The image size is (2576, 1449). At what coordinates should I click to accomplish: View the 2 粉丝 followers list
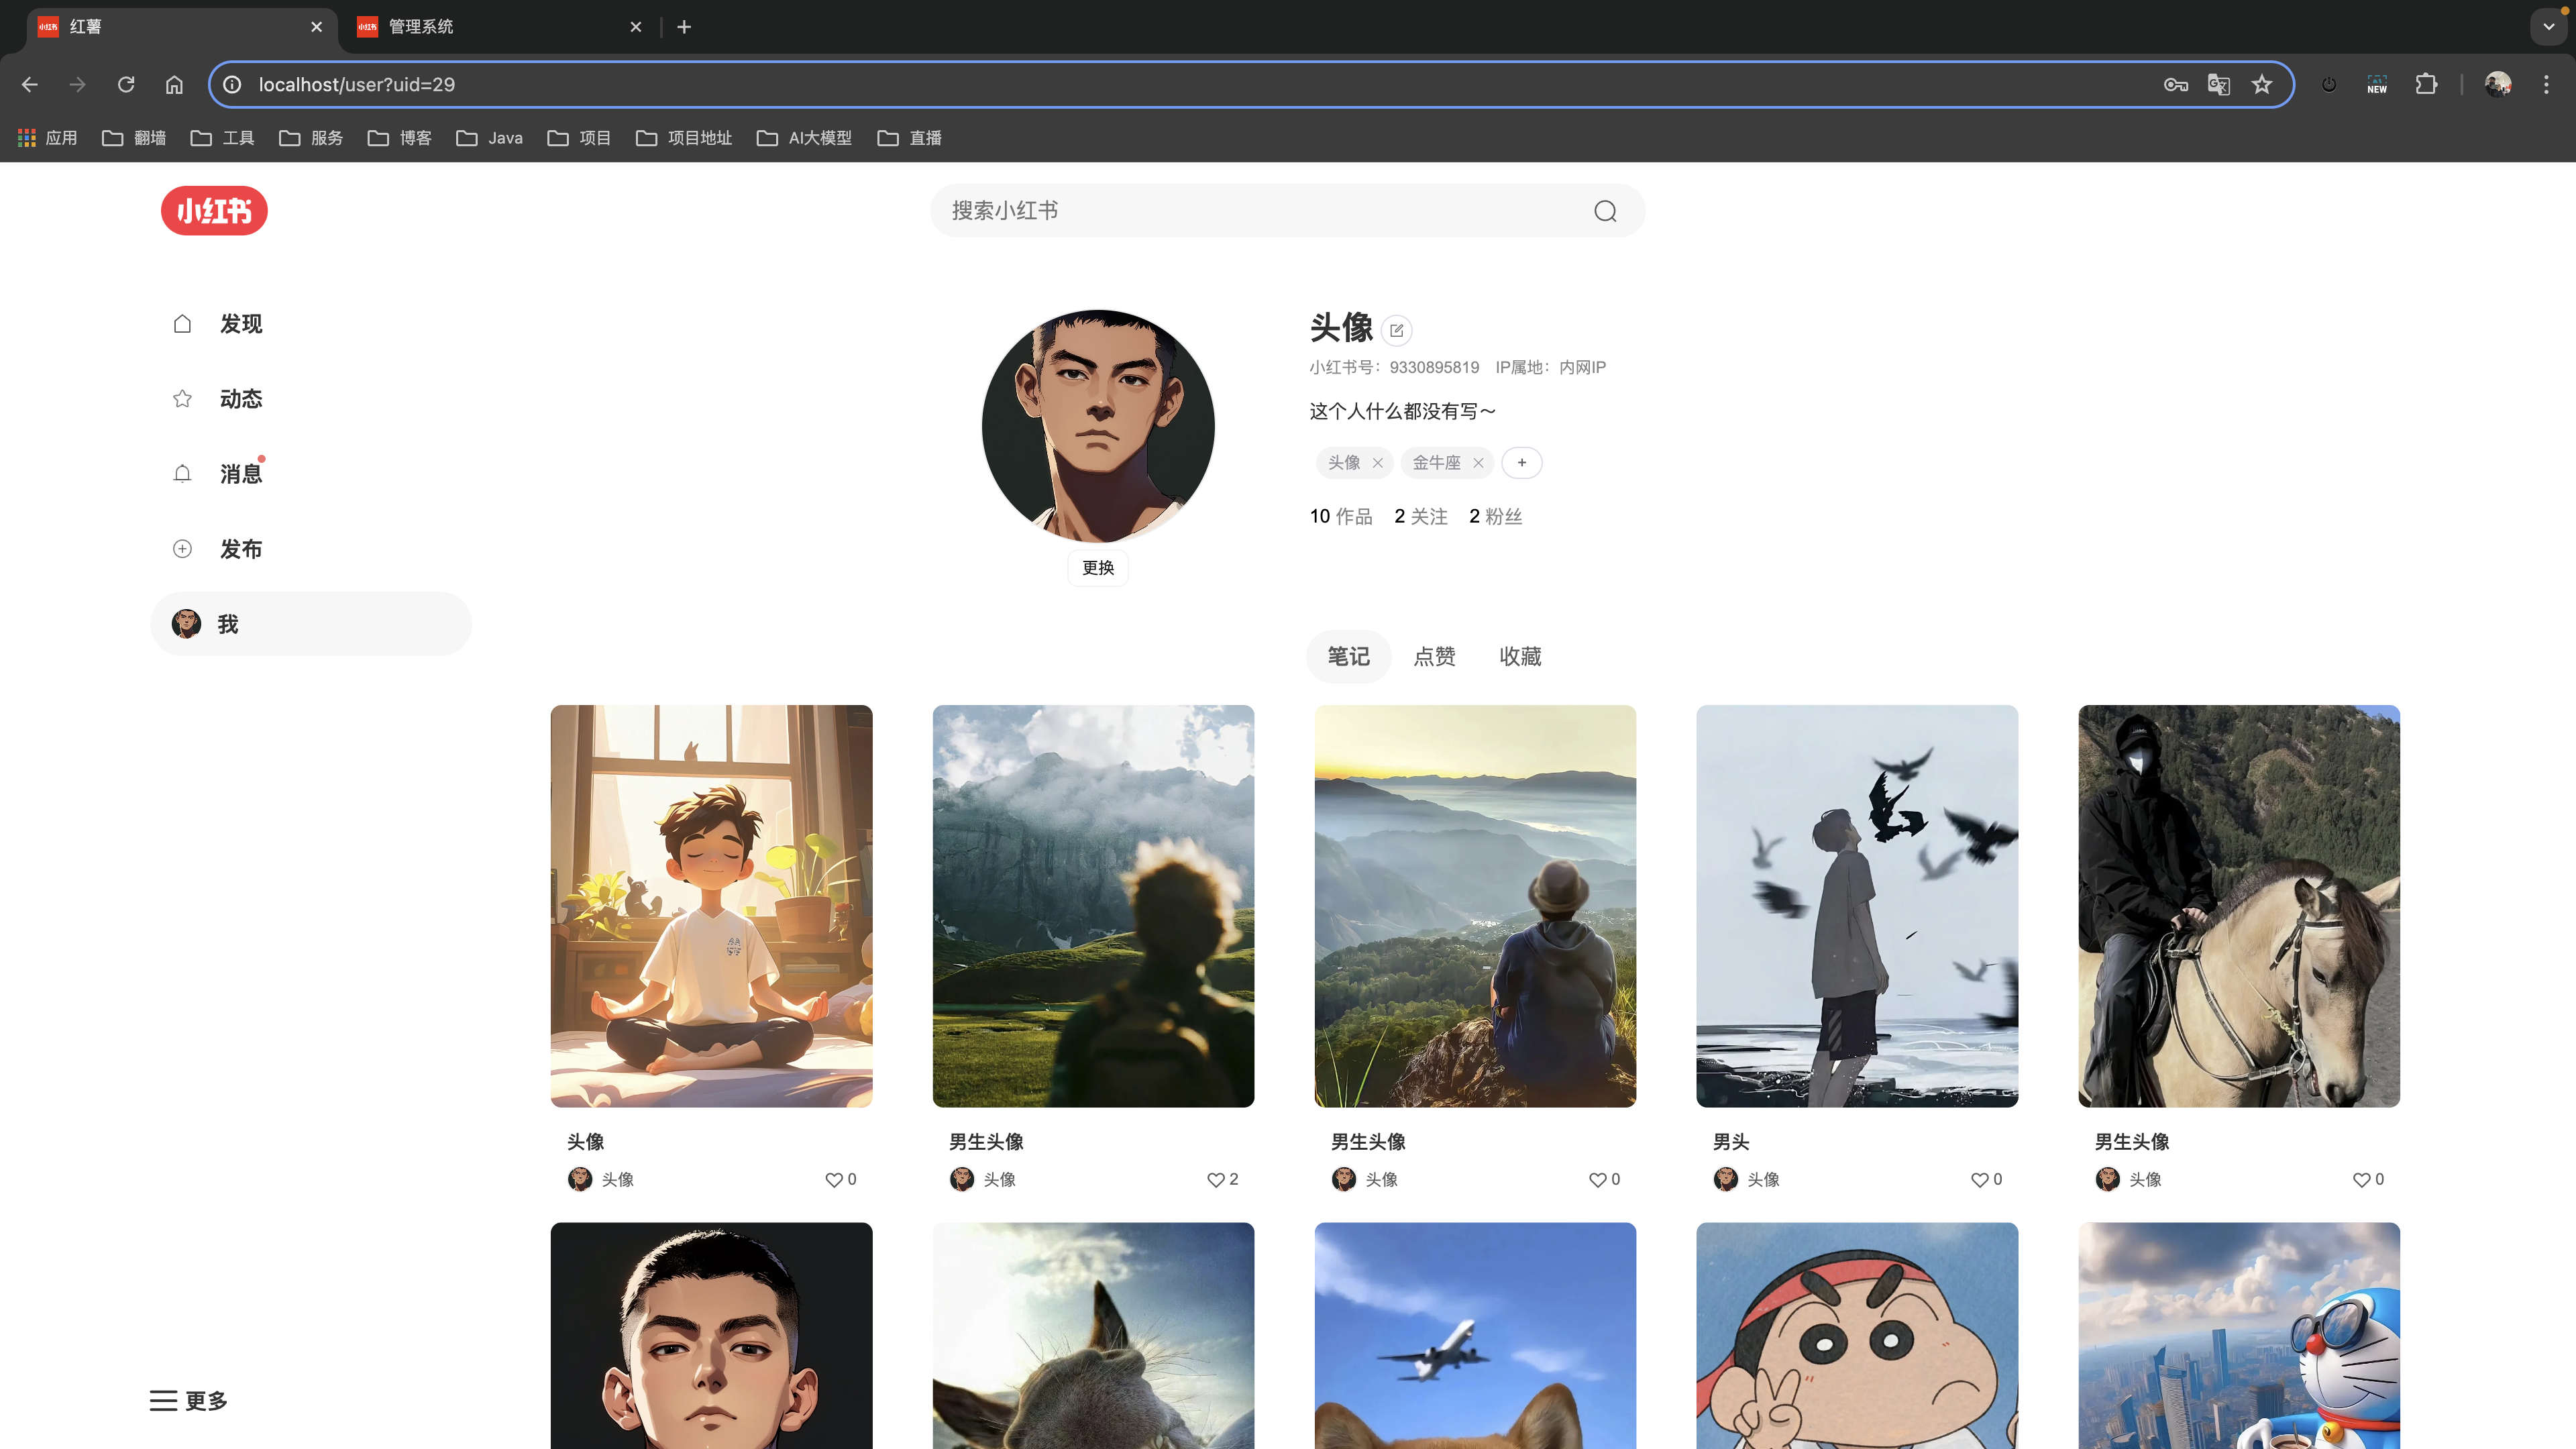1495,516
